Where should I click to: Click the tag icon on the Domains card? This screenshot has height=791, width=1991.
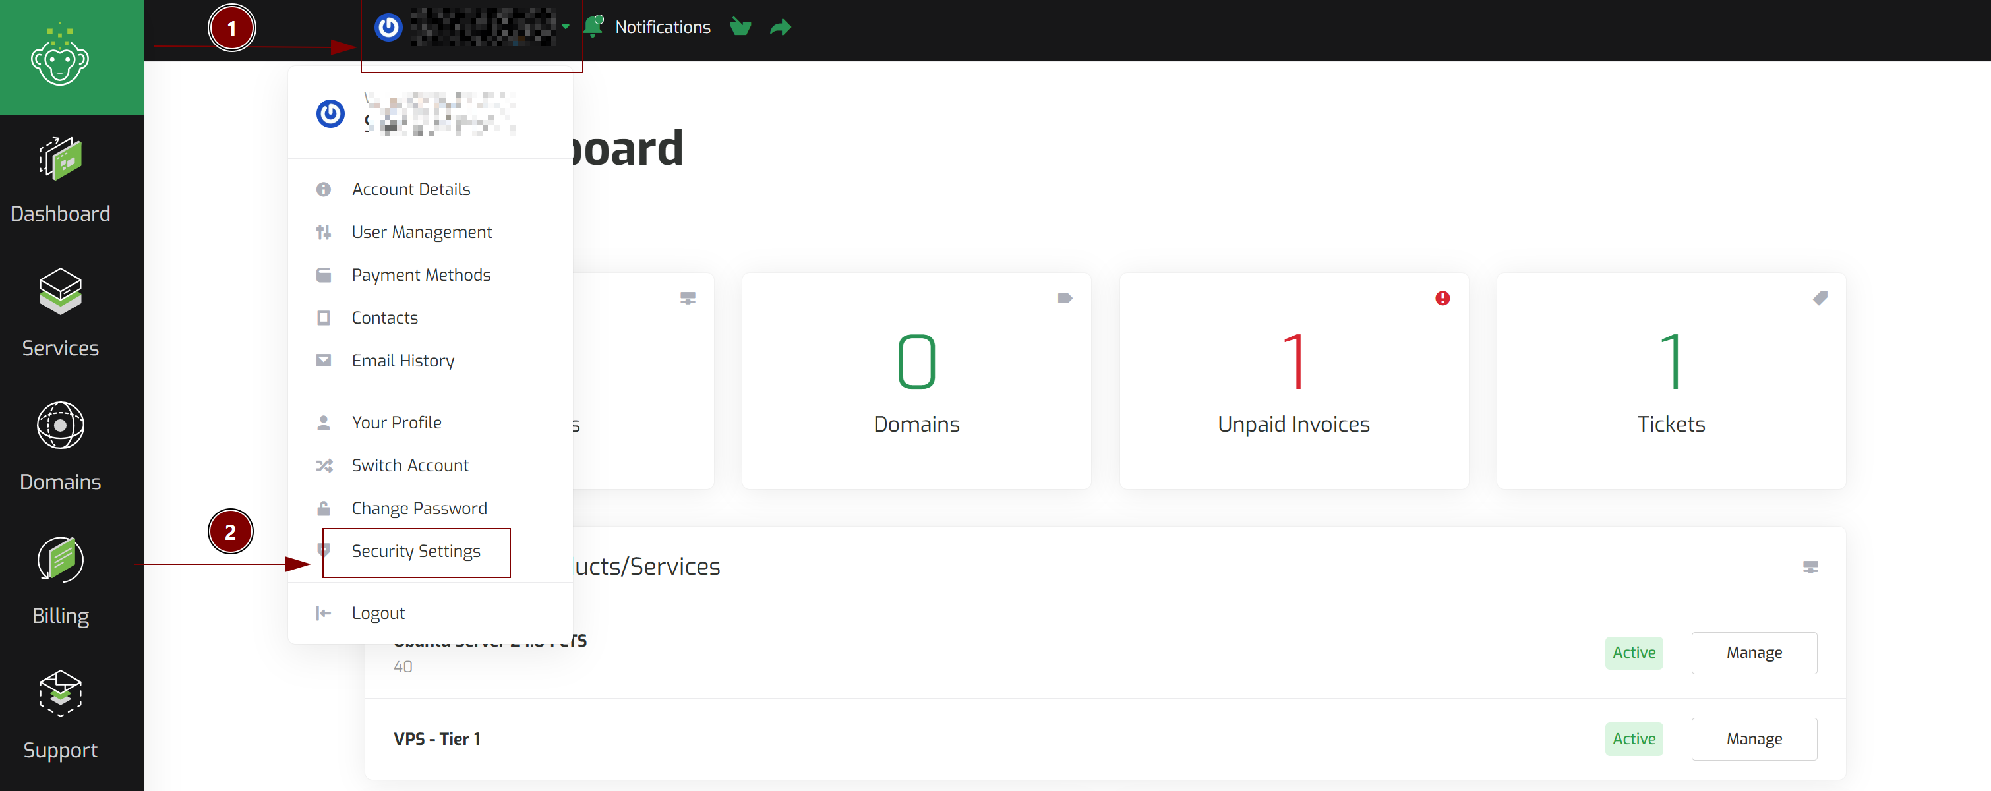tap(1064, 298)
